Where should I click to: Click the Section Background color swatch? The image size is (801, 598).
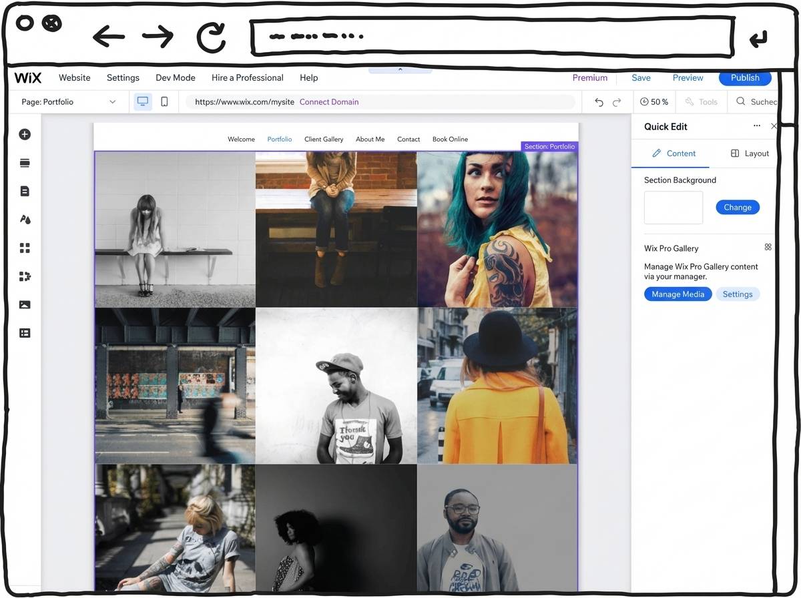pos(673,207)
